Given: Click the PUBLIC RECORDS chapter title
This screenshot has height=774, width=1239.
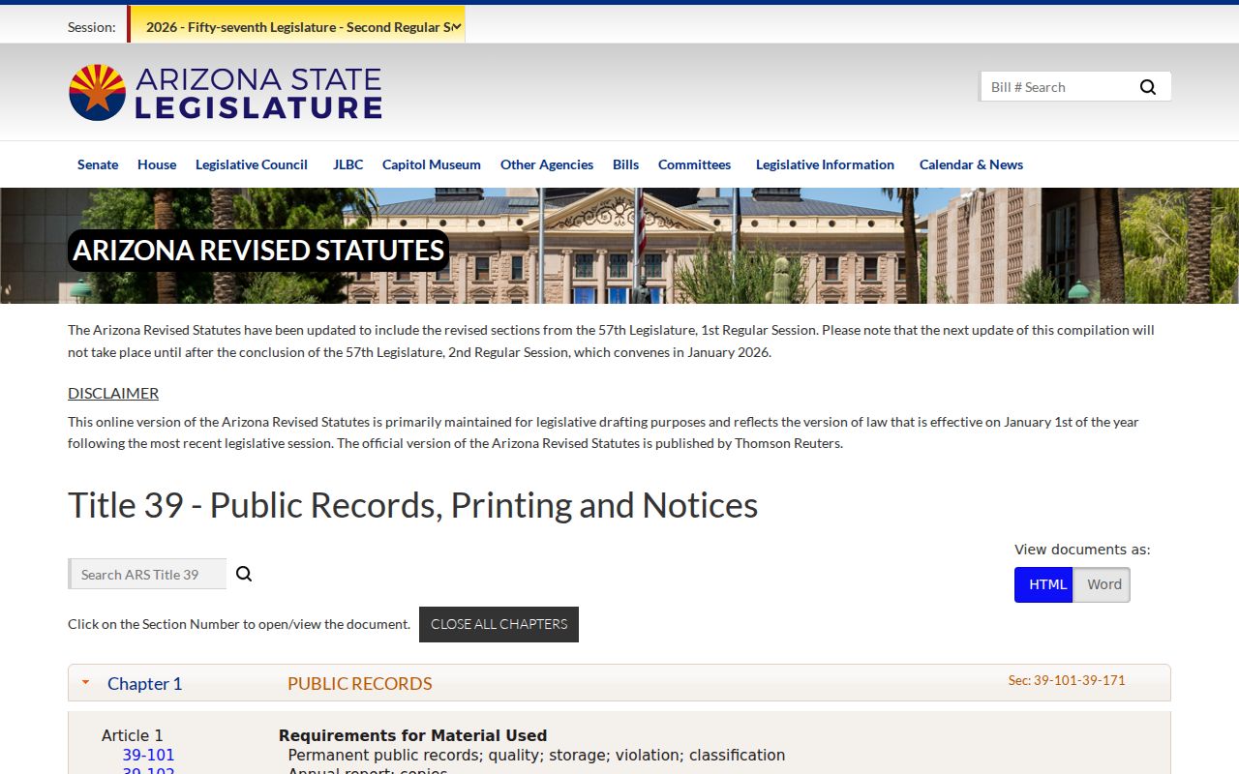Looking at the screenshot, I should click(360, 683).
